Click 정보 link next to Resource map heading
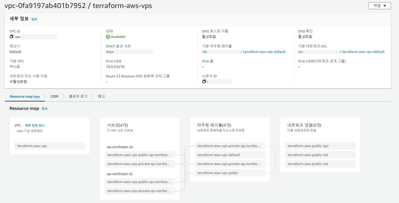 tap(45, 109)
